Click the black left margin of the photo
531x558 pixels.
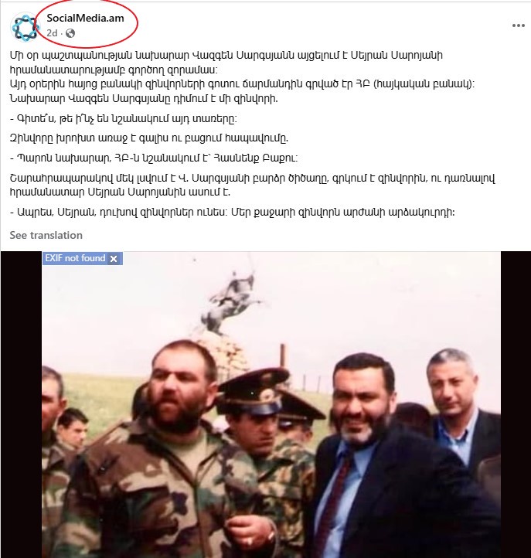(x=22, y=405)
